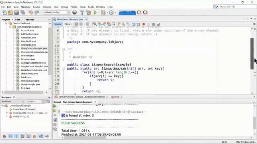Toggle the fifth Navigator filter button in the bottom bar

point(29,136)
